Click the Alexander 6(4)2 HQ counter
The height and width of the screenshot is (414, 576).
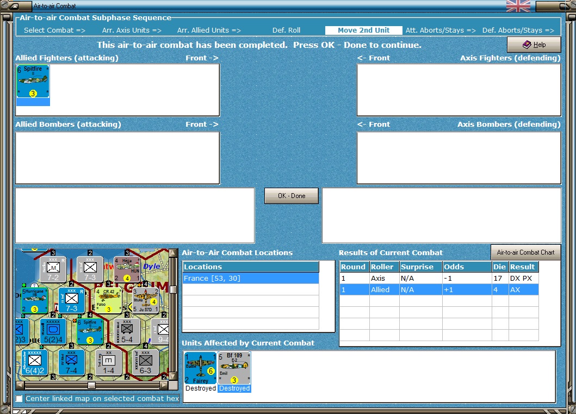(x=34, y=362)
